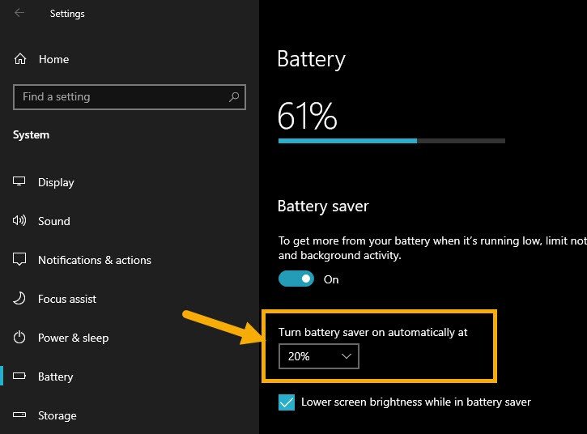Click the Display monitor icon
This screenshot has height=434, width=587.
pos(19,181)
